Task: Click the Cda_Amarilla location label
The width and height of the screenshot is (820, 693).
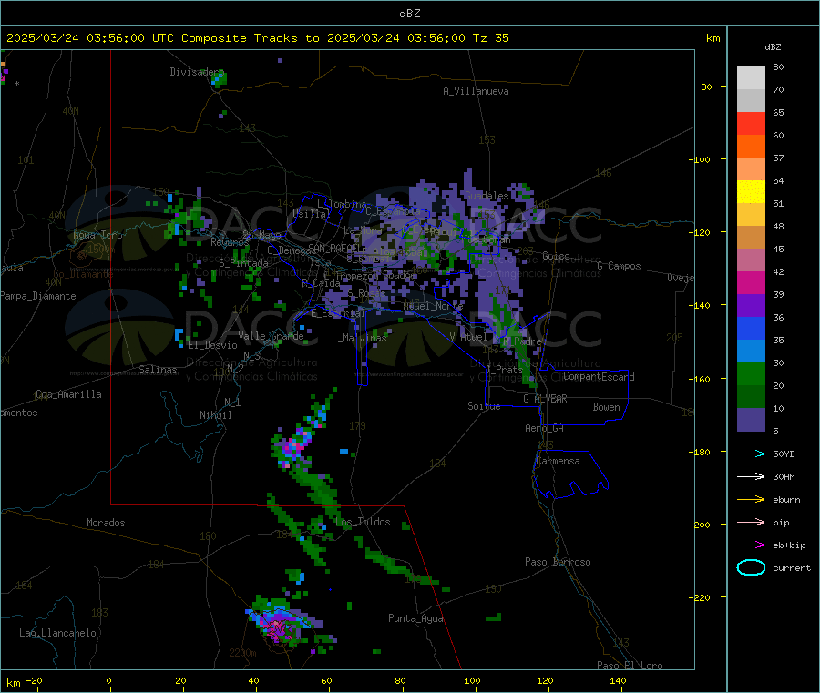Action: tap(68, 394)
